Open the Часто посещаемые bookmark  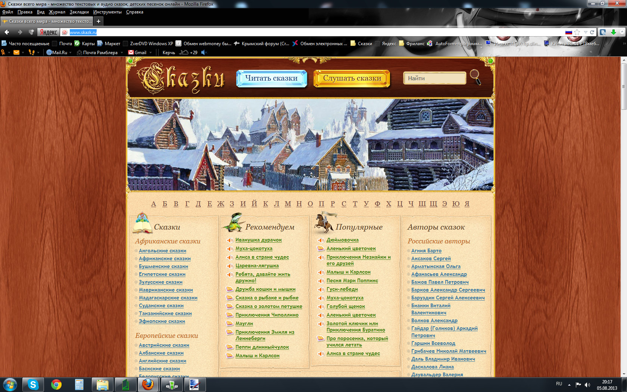(x=25, y=44)
